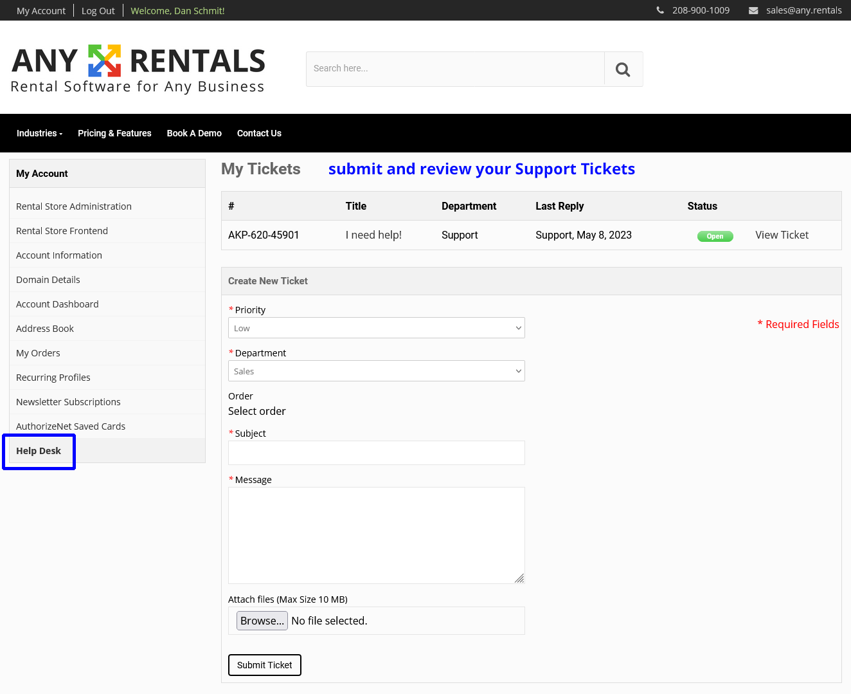Open Pricing & Features page
The image size is (851, 694).
click(114, 133)
